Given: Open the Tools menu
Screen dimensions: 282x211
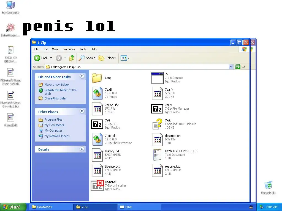Looking at the screenshot, I should [x=83, y=49].
